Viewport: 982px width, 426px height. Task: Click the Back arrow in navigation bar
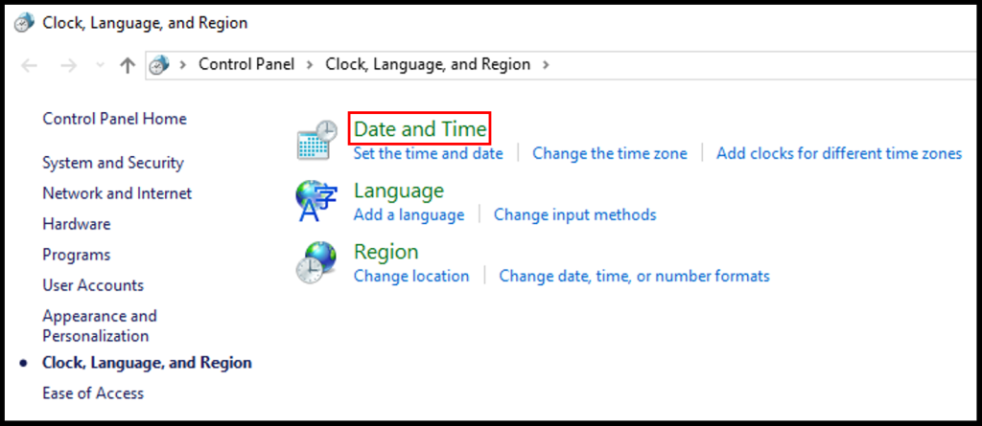(30, 65)
